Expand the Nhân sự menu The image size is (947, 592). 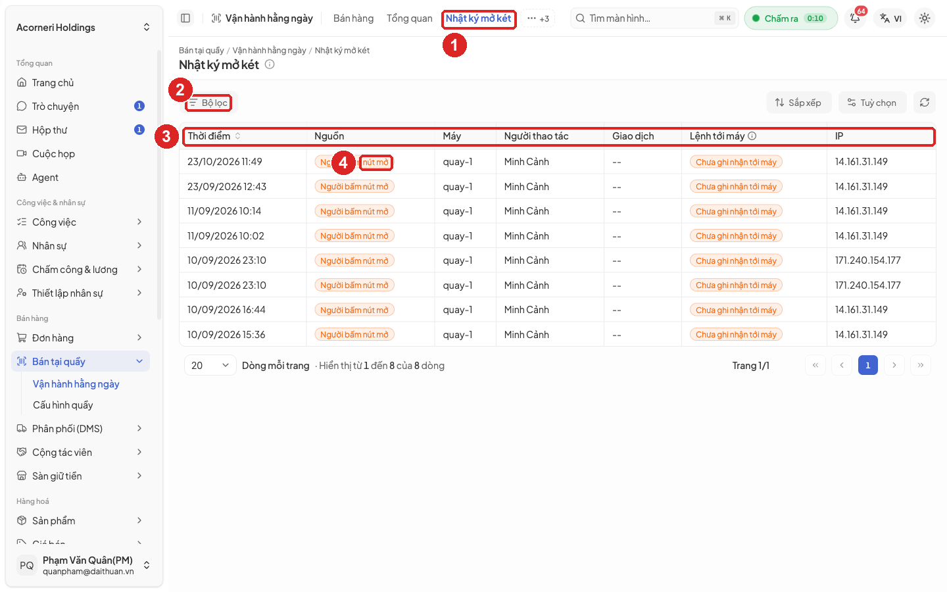click(x=80, y=246)
